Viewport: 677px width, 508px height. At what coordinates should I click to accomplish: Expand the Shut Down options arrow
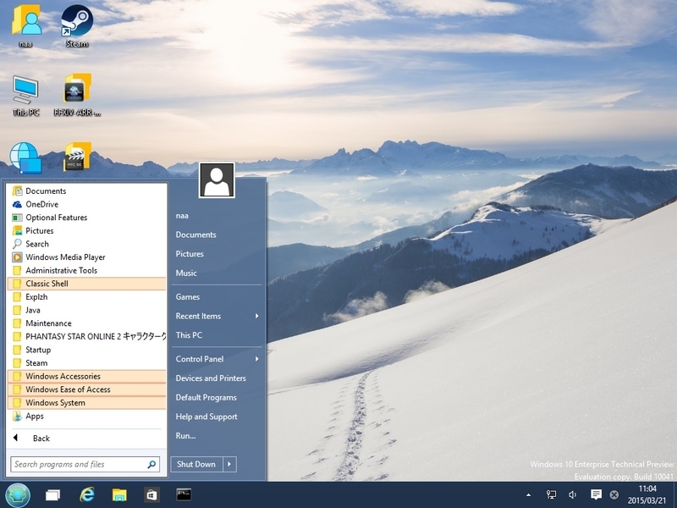tap(229, 464)
